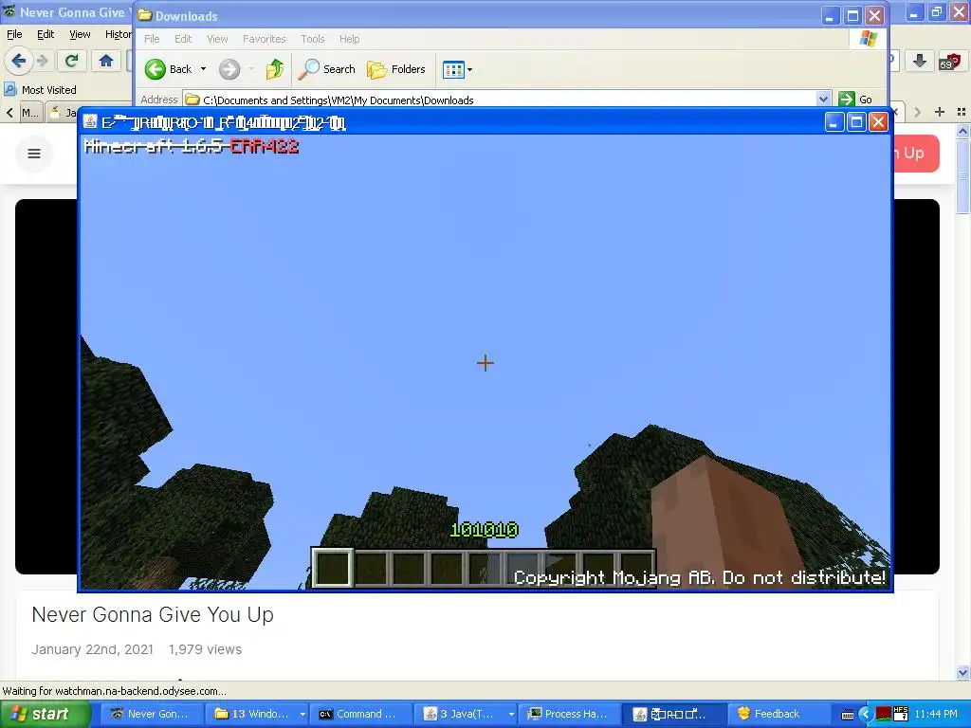Image resolution: width=971 pixels, height=728 pixels.
Task: Click the scroll up arrow of browser scrollbar
Action: (x=963, y=131)
